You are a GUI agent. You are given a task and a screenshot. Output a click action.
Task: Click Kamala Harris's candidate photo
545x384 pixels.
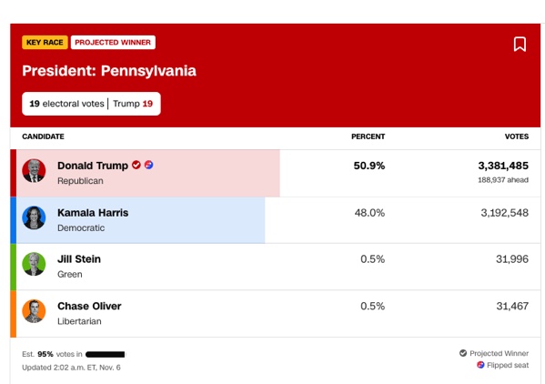click(34, 217)
